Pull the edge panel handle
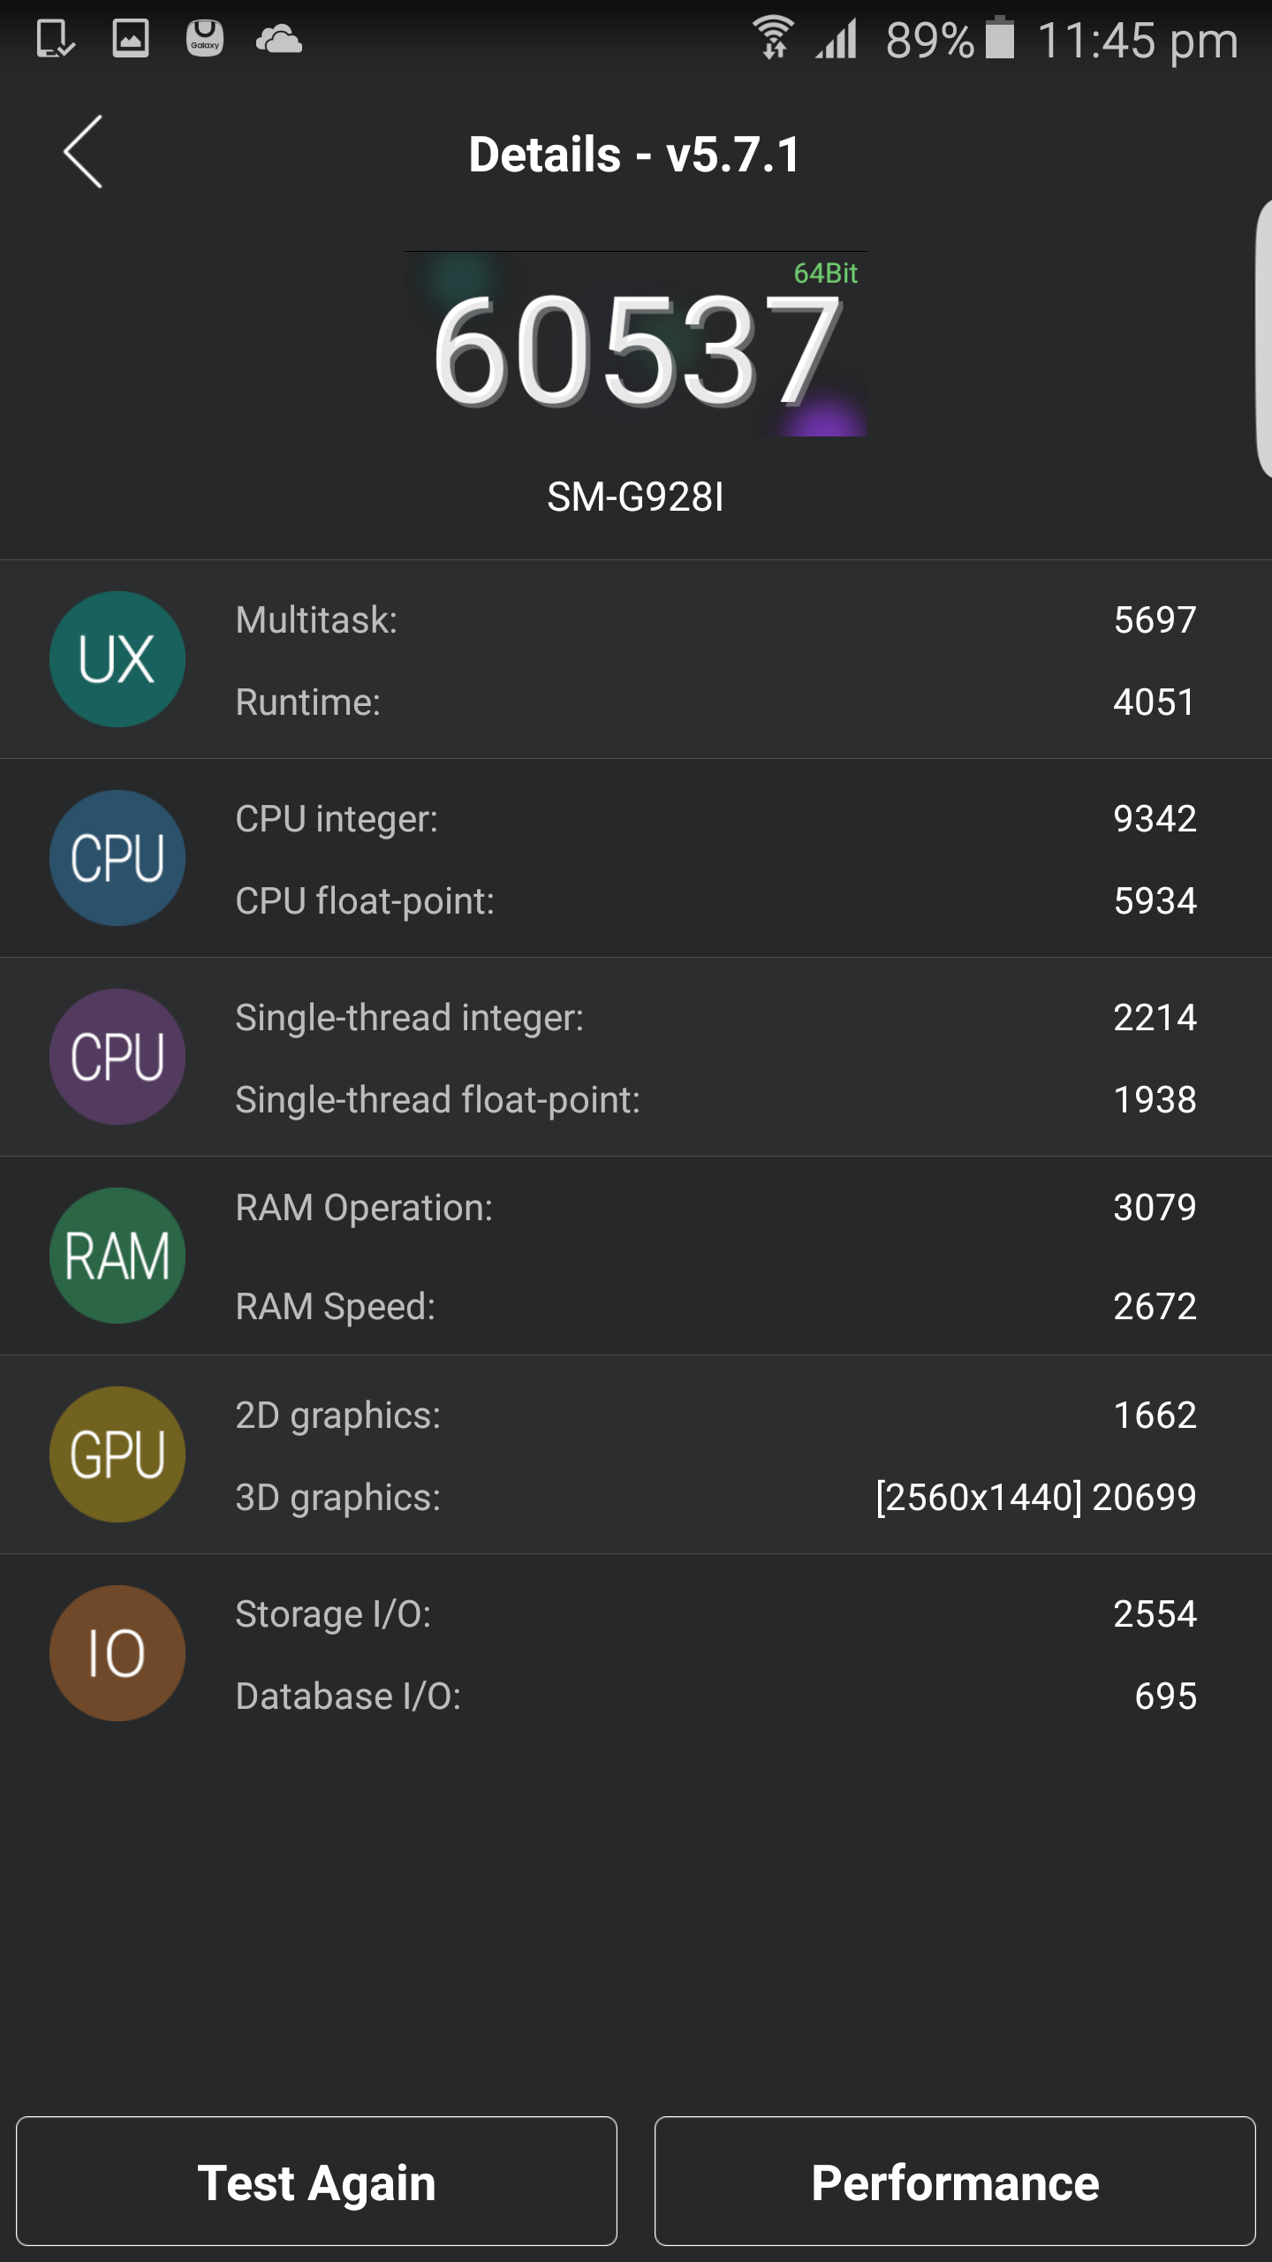 coord(1263,339)
